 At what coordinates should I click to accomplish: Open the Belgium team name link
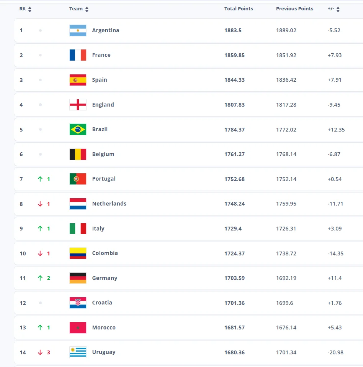(x=103, y=154)
